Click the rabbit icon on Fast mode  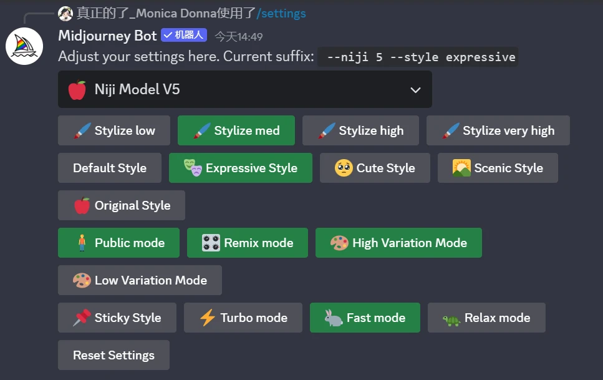pyautogui.click(x=334, y=318)
